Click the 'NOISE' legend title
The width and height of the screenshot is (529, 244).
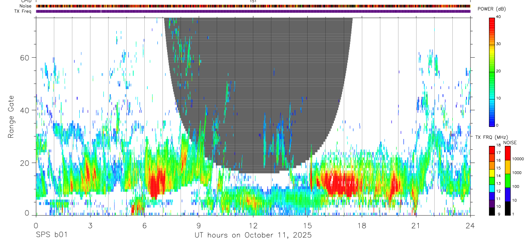tap(510, 142)
